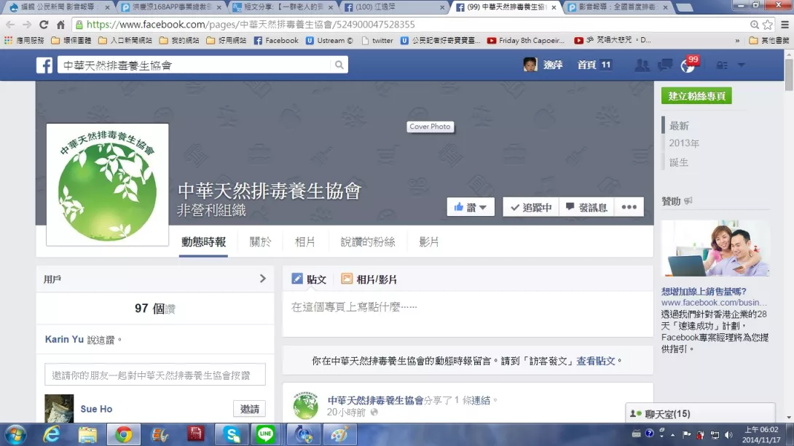
Task: Click the Facebook logo icon
Action: [44, 65]
